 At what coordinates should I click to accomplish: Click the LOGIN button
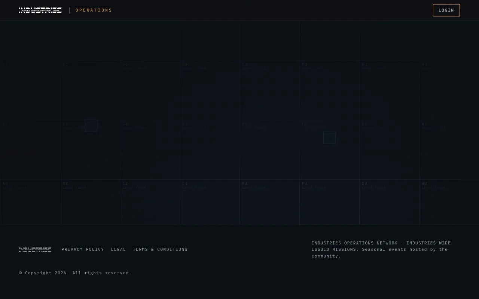[x=446, y=10]
